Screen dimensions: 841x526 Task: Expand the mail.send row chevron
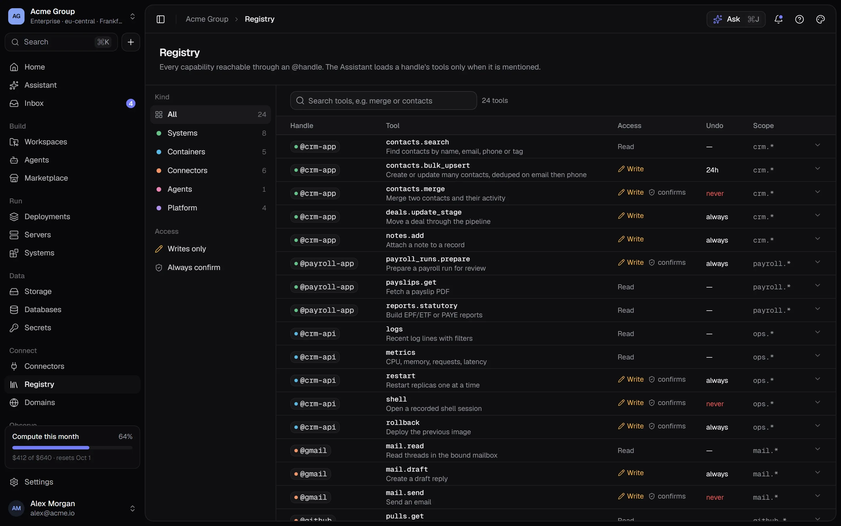tap(817, 496)
